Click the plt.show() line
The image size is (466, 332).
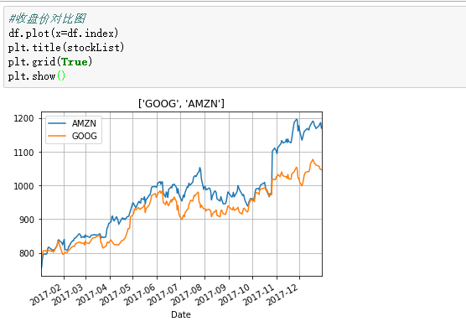pyautogui.click(x=37, y=76)
